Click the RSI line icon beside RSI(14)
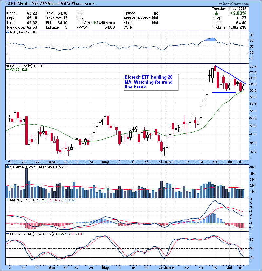Screen dimensions: 262x271 point(8,32)
